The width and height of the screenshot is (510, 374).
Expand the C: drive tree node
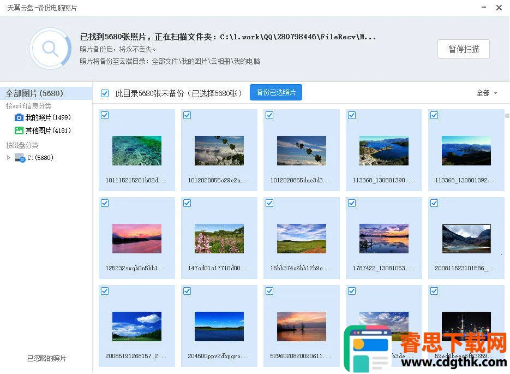tap(8, 158)
